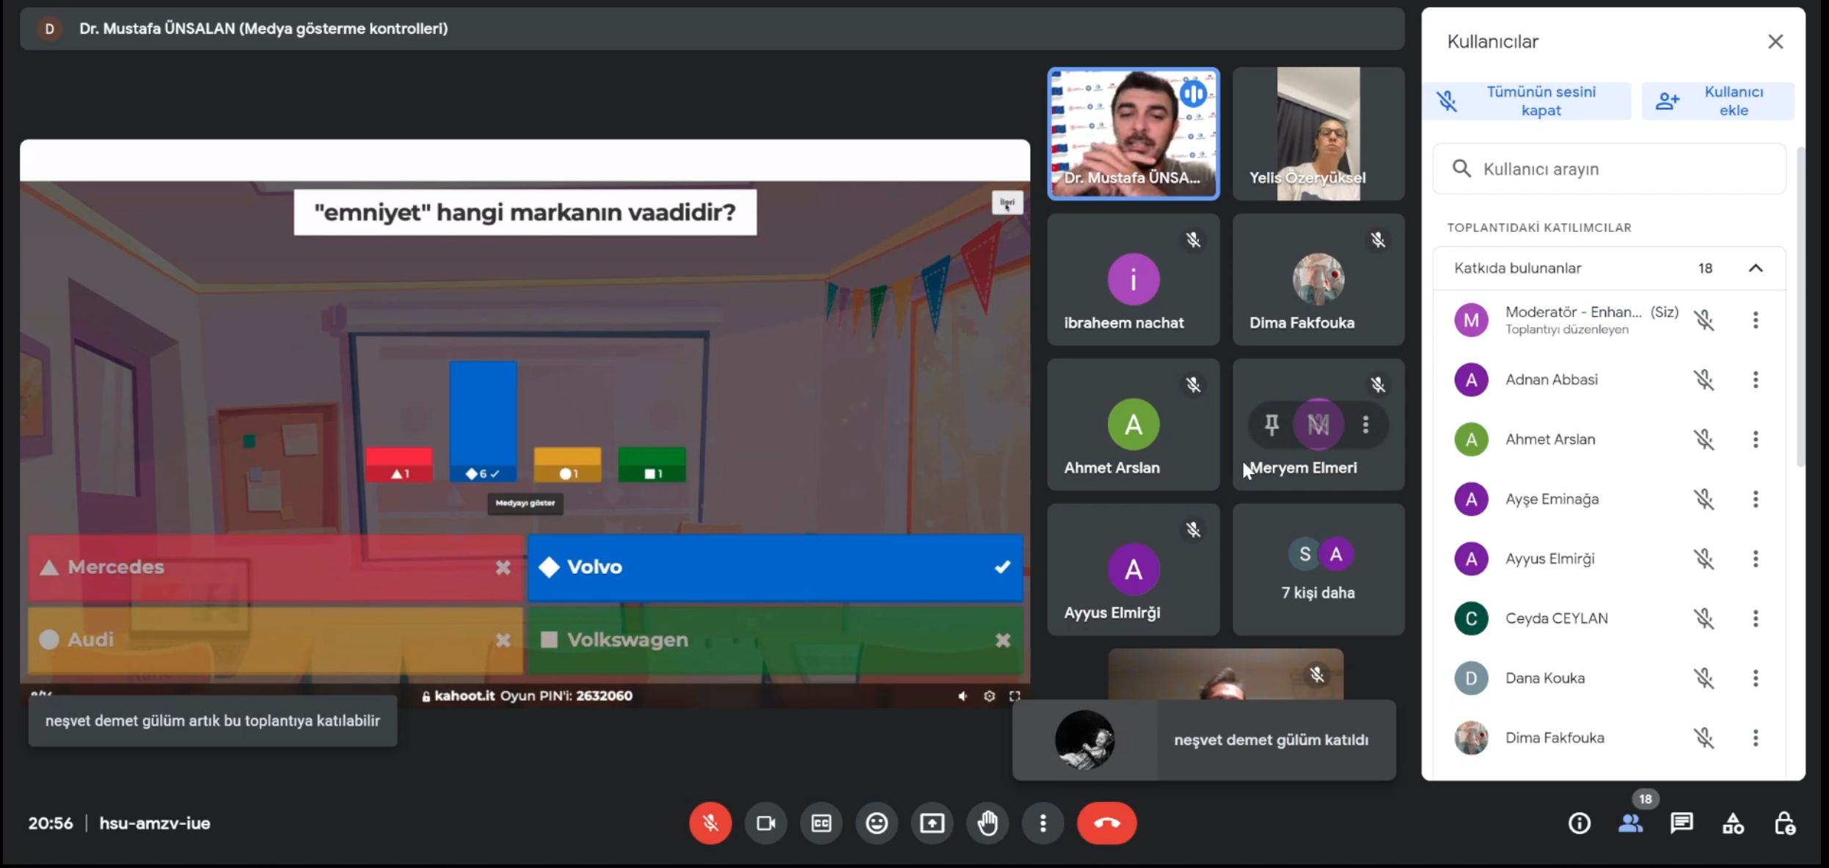Toggle the camera on or off
Viewport: 1829px width, 868px height.
(765, 823)
